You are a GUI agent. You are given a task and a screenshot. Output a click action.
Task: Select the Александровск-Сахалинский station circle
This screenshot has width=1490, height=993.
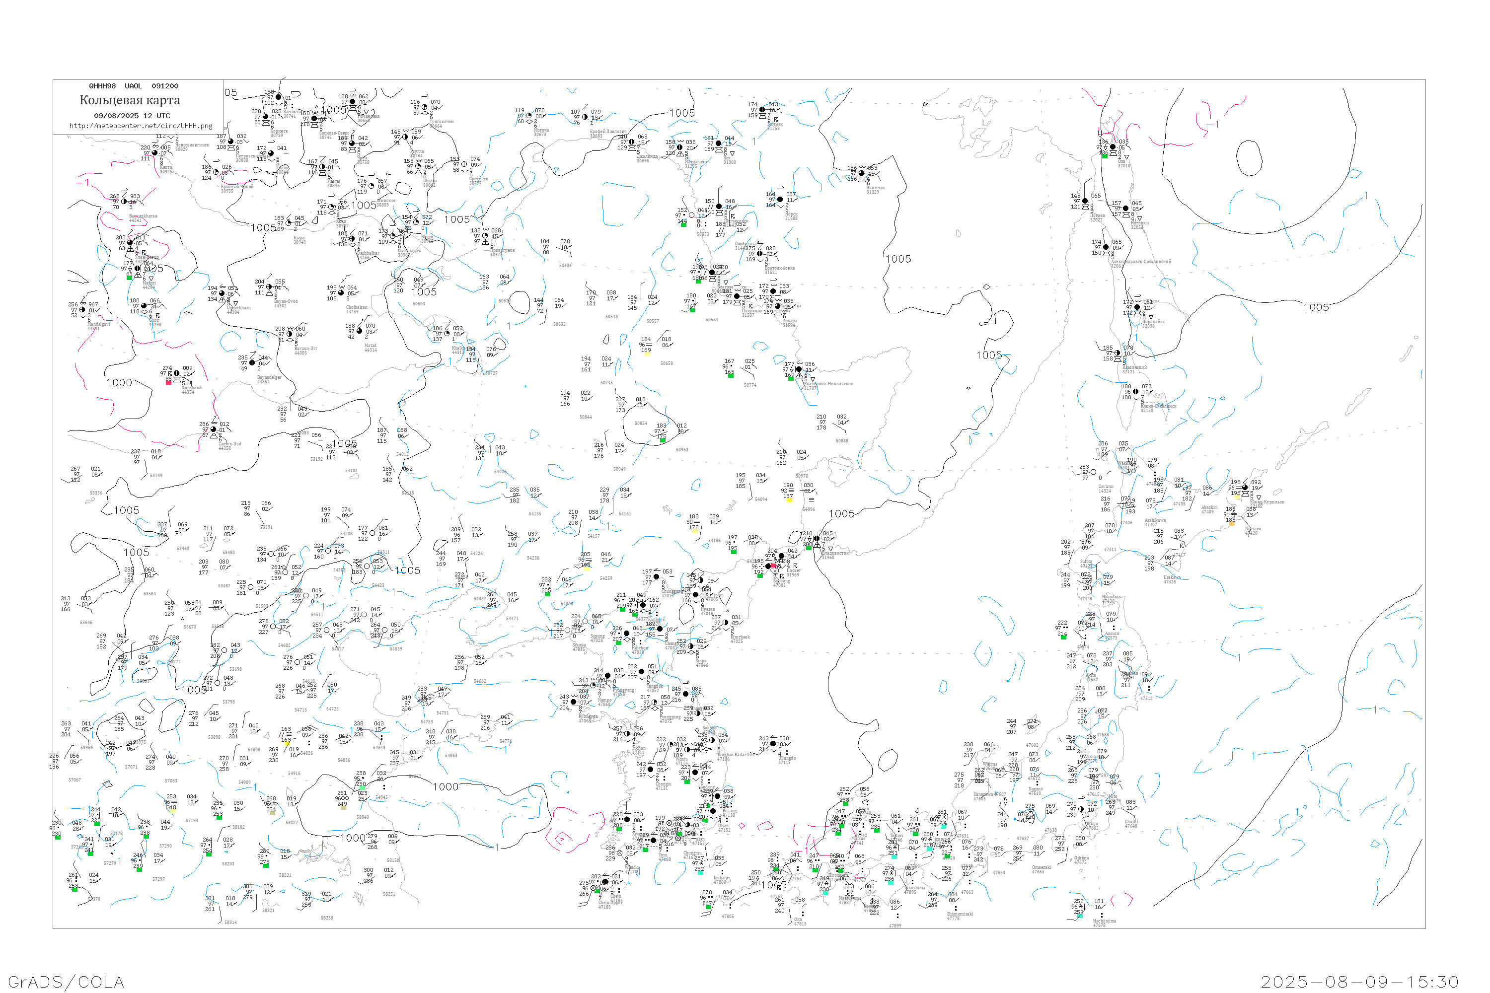pyautogui.click(x=1106, y=247)
